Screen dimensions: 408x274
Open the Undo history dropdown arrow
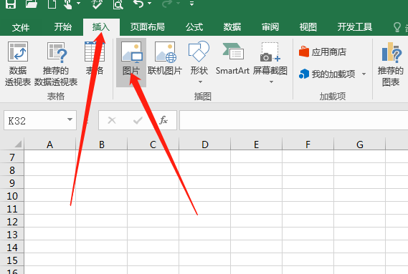tap(150, 4)
